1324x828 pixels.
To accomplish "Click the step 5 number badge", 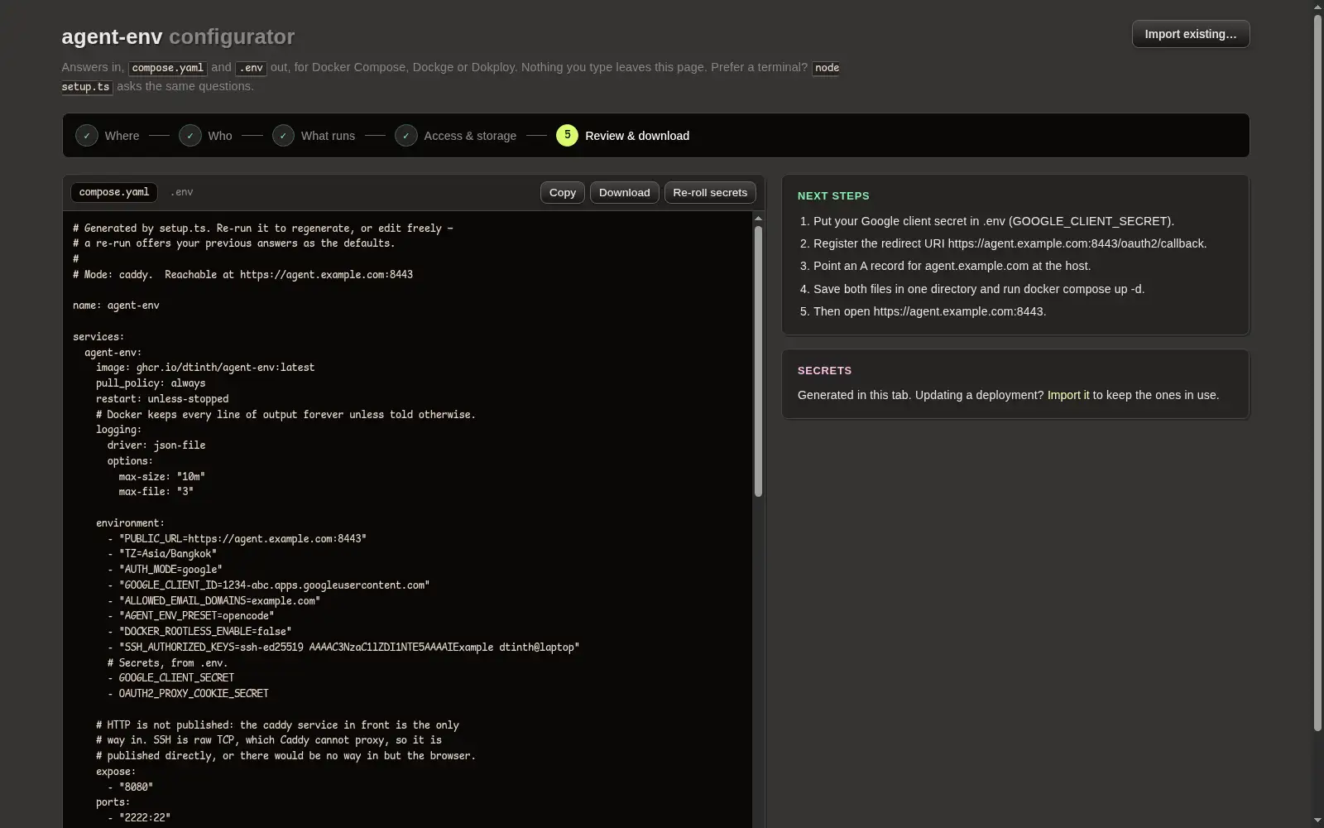I will pos(567,135).
